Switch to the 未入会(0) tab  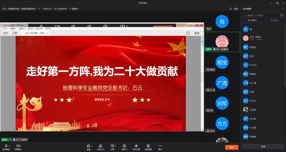274,20
